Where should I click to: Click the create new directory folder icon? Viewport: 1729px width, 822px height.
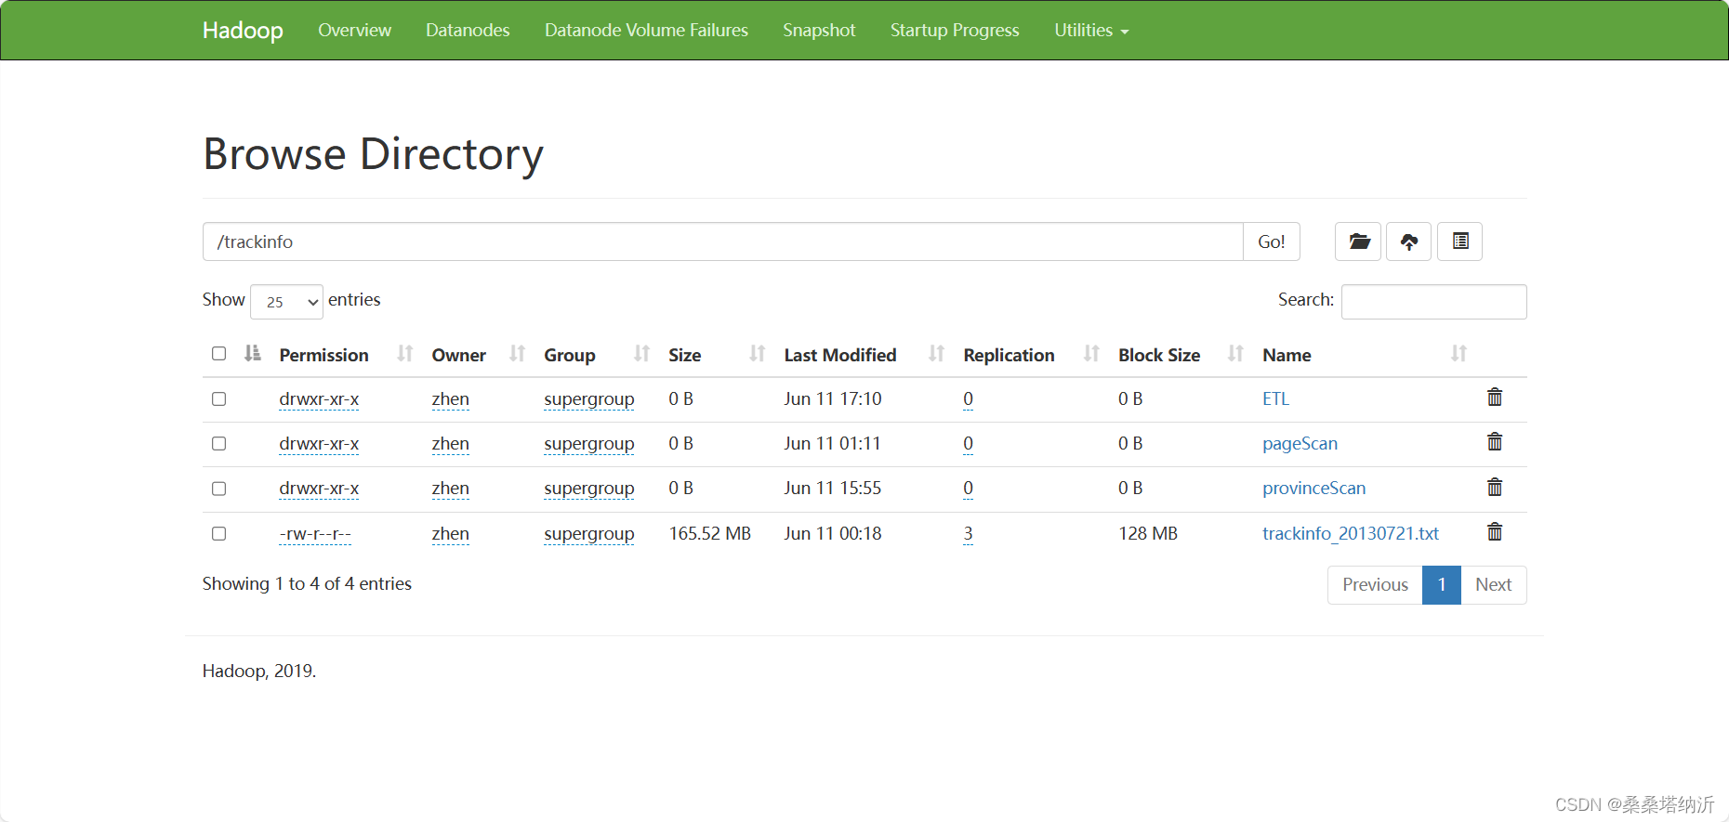[x=1358, y=241]
